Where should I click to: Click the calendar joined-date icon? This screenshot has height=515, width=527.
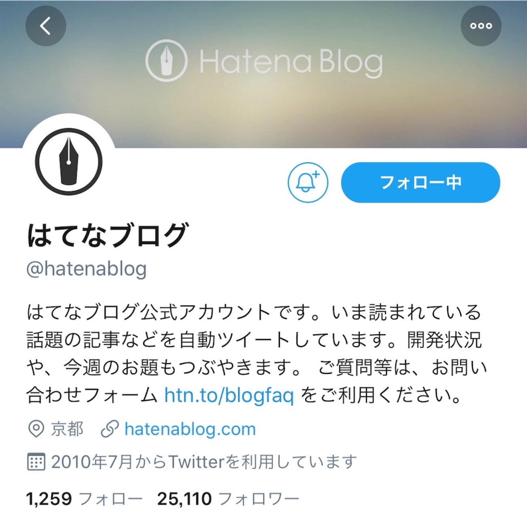pos(36,462)
